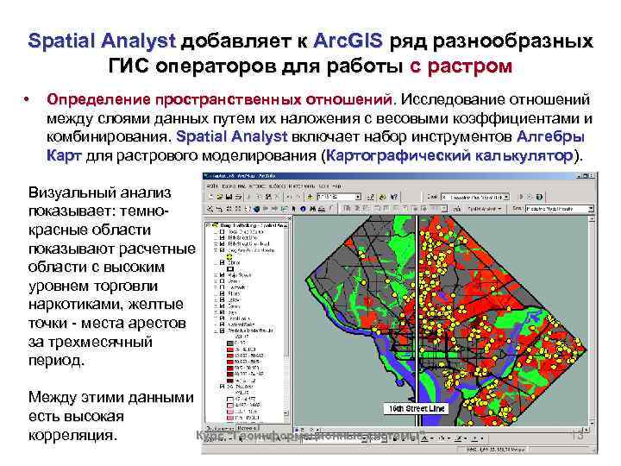Click the map vertical scrollbar up arrow
This screenshot has height=466, width=621.
click(592, 218)
